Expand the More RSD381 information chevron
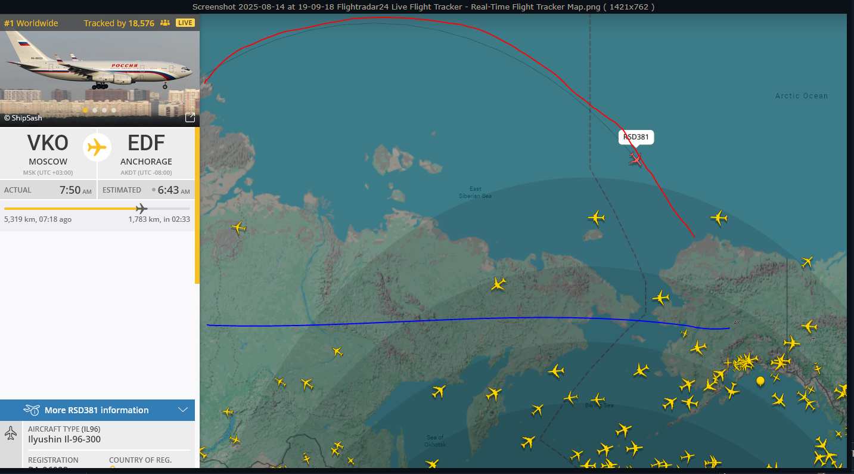The height and width of the screenshot is (474, 854). point(183,410)
